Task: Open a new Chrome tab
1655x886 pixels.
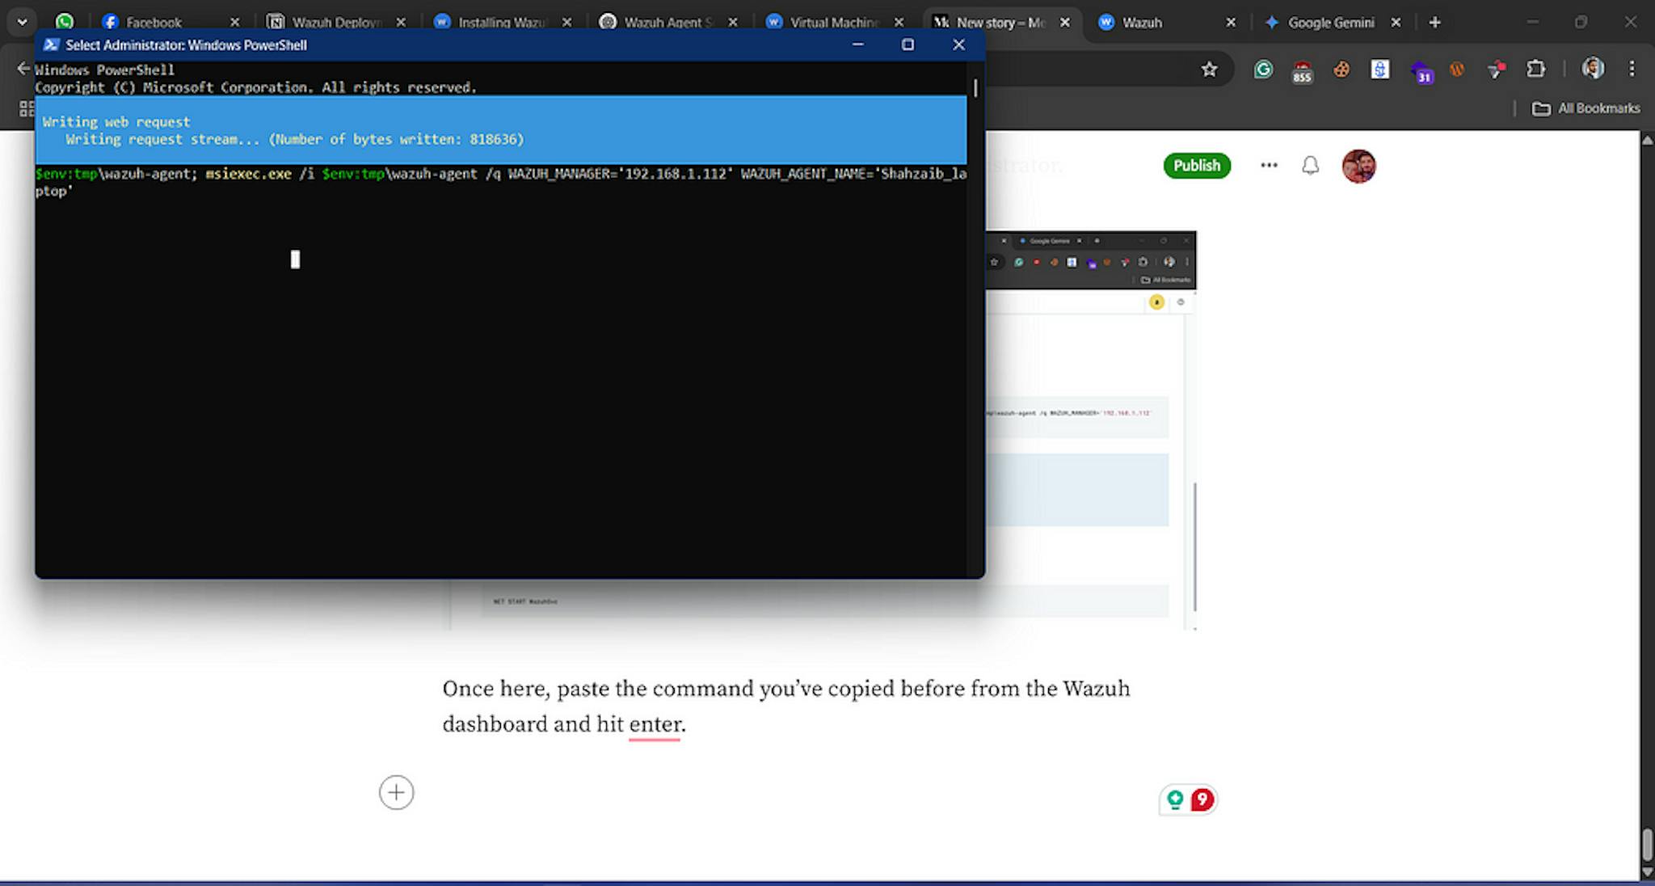Action: click(1435, 23)
